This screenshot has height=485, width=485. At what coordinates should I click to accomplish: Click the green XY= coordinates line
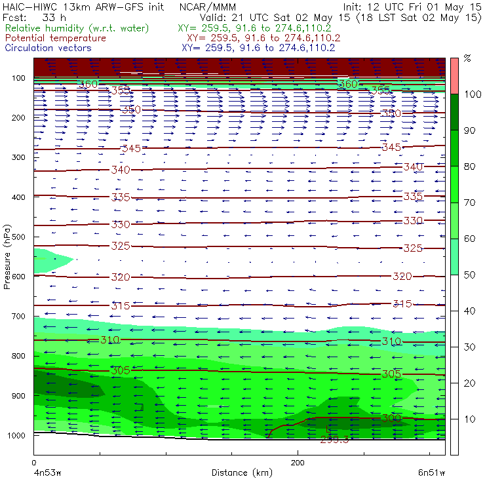[254, 28]
